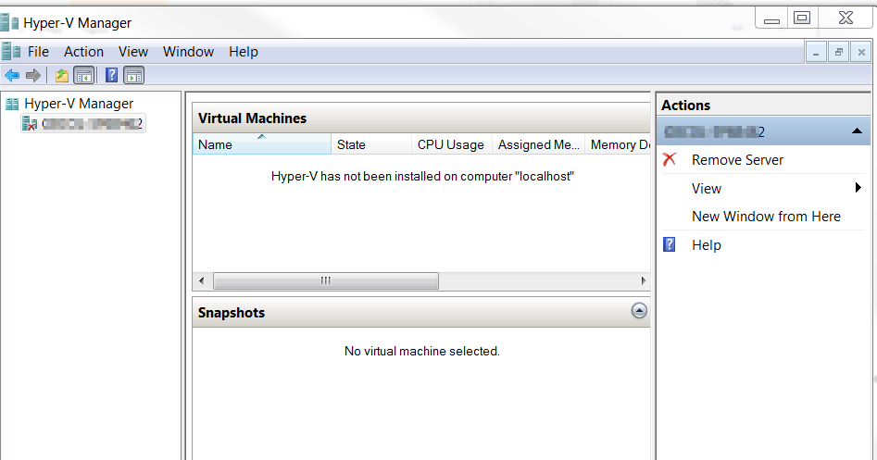Collapse the Snapshots pane with round arrow
This screenshot has height=460, width=877.
coord(639,311)
